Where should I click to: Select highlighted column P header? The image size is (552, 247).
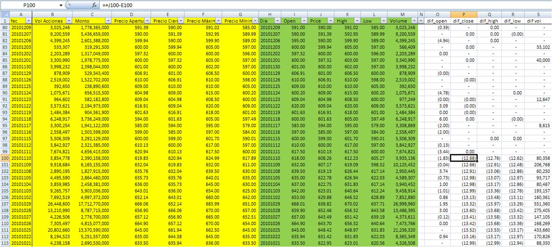click(464, 14)
